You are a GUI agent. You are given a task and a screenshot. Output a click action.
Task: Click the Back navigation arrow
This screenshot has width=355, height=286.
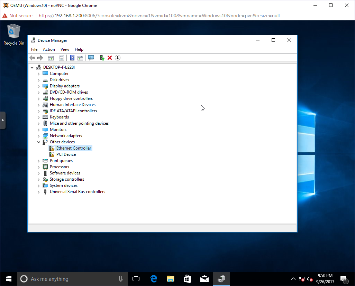[x=32, y=58]
